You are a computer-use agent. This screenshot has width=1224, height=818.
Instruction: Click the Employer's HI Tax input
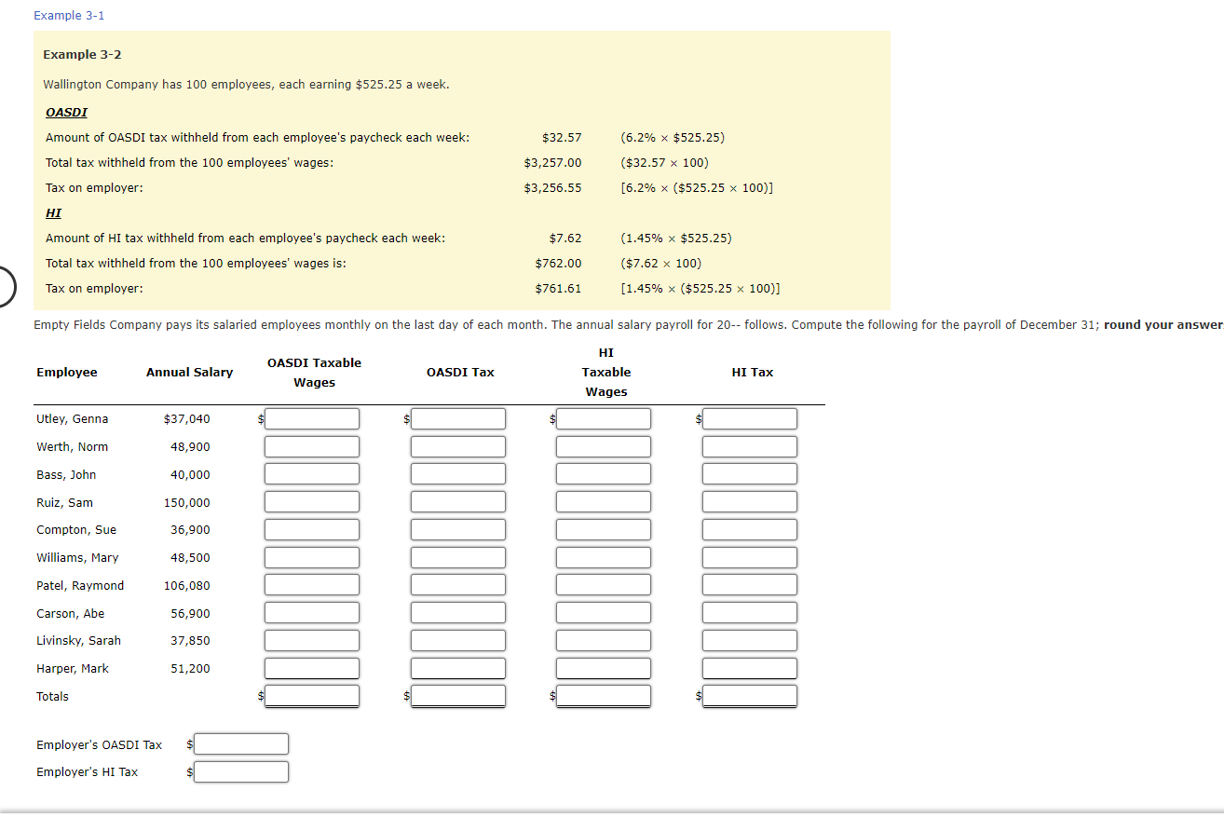[241, 772]
